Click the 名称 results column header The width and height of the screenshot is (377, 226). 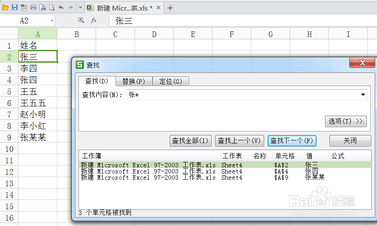261,156
